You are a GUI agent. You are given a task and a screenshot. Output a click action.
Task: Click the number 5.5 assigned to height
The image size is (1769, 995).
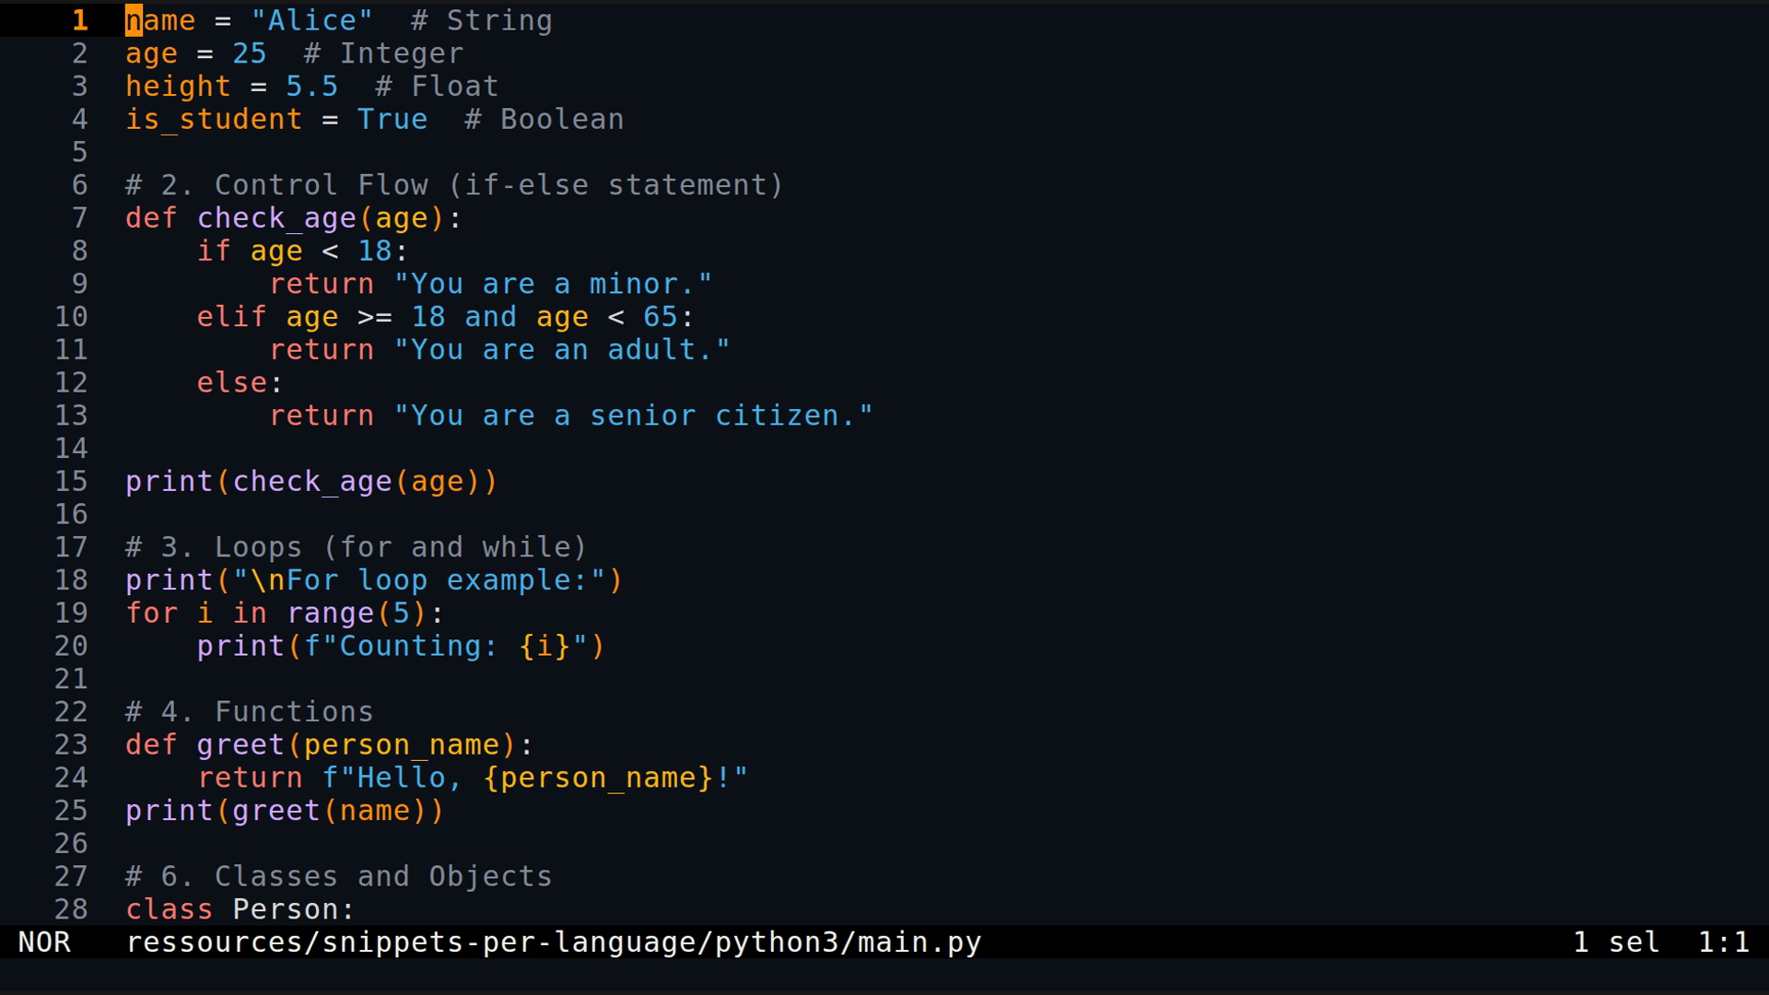pyautogui.click(x=311, y=86)
